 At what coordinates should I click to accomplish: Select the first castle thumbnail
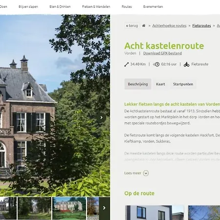click(x=8, y=208)
